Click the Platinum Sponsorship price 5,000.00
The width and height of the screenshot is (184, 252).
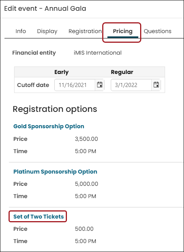click(x=87, y=184)
